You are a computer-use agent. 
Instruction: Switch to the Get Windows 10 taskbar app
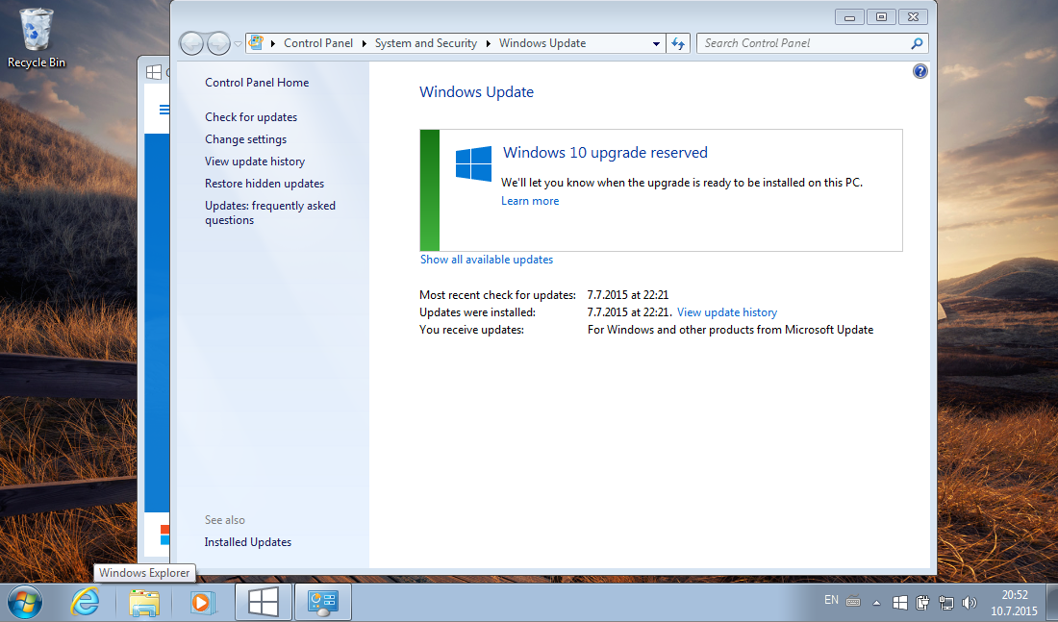tap(264, 602)
